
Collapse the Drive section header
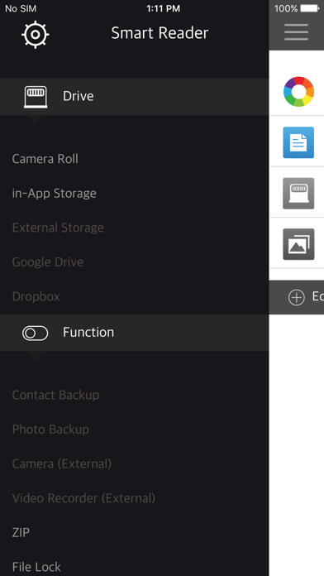(134, 97)
